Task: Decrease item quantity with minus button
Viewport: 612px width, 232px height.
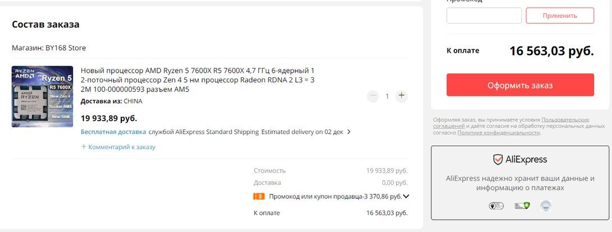Action: [x=373, y=96]
